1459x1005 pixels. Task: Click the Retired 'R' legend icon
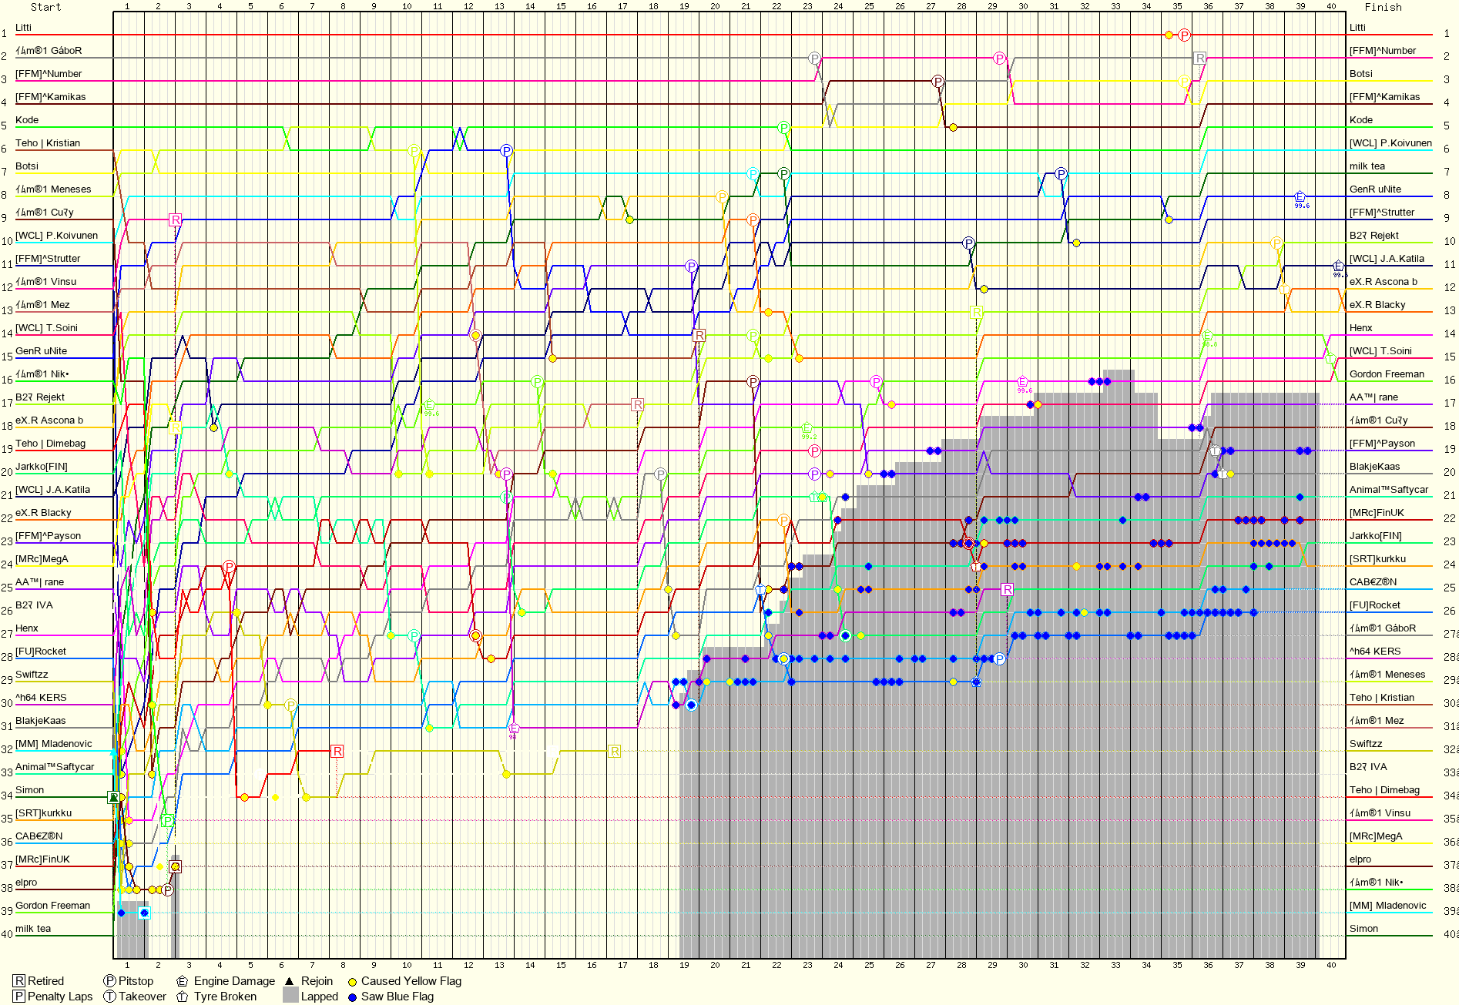pos(19,981)
